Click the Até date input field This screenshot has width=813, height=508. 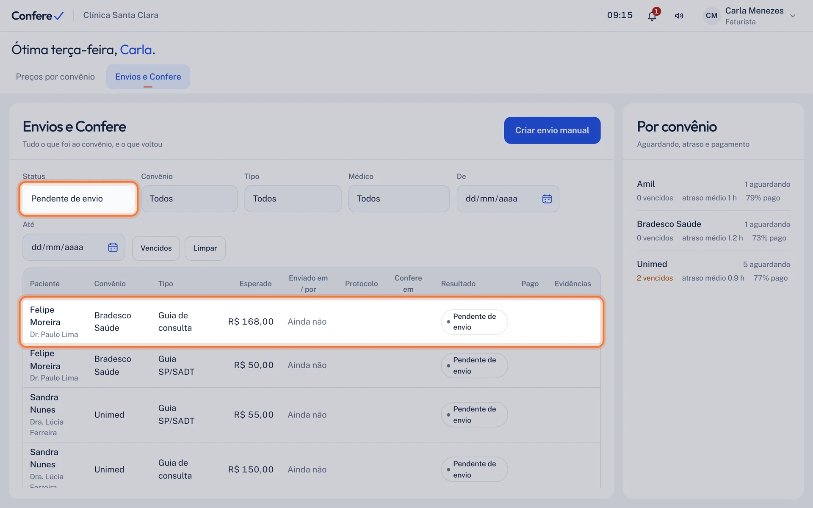click(74, 247)
